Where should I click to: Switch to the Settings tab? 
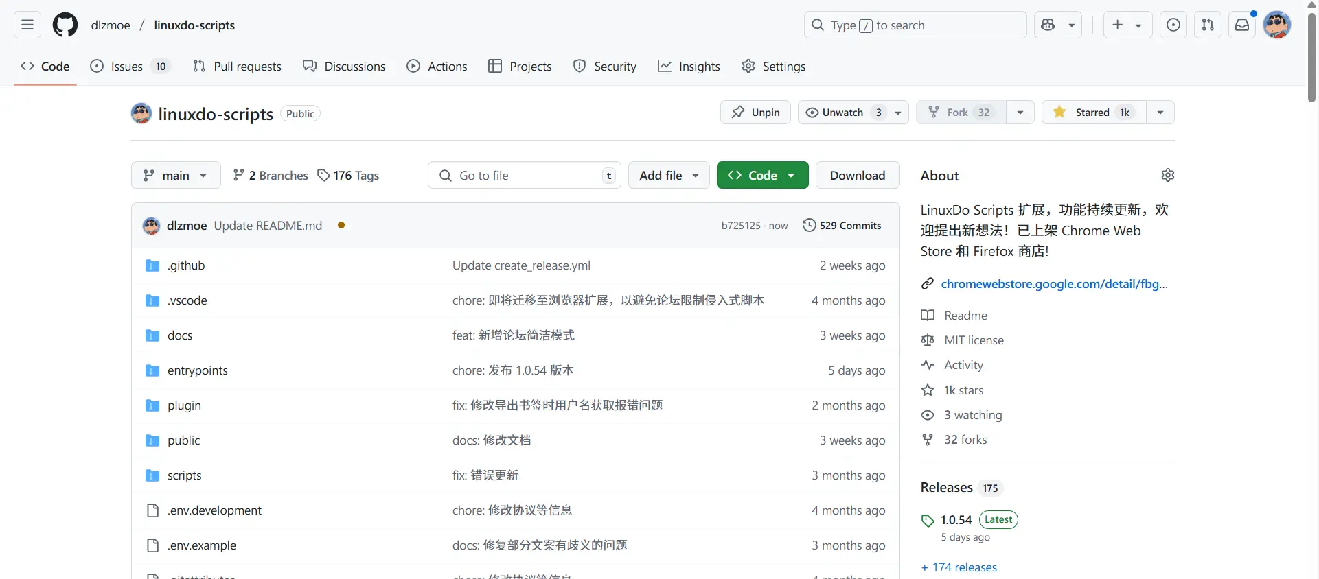(x=773, y=67)
